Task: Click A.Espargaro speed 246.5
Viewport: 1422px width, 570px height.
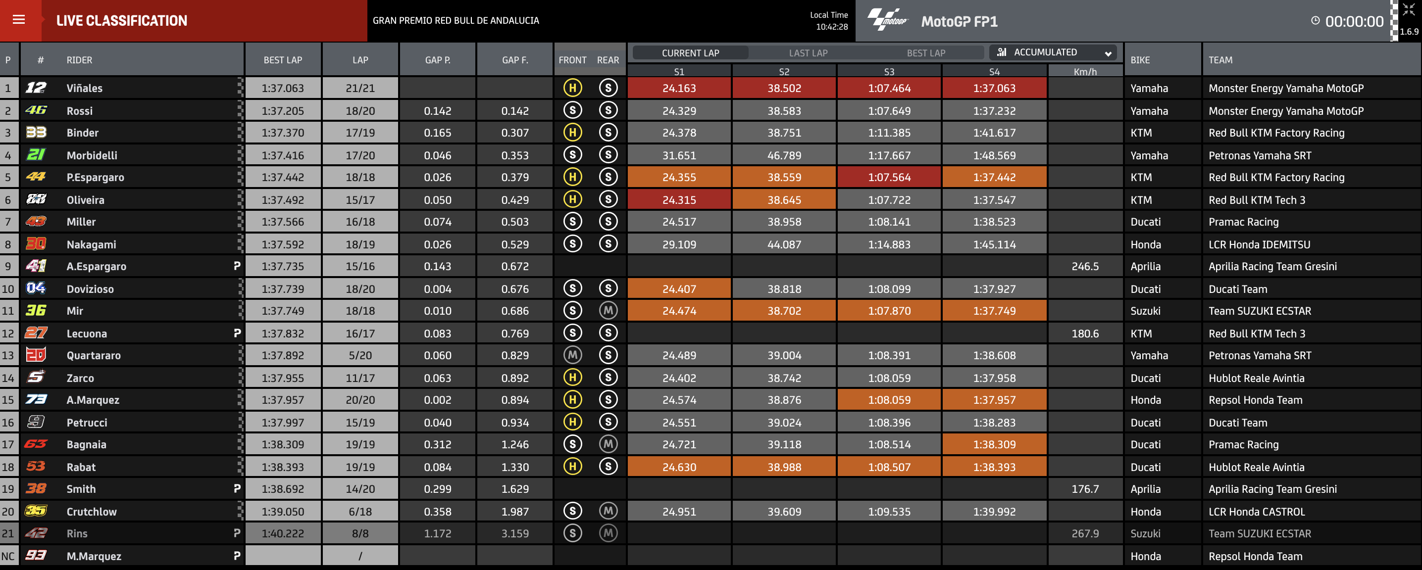Action: pos(1085,266)
